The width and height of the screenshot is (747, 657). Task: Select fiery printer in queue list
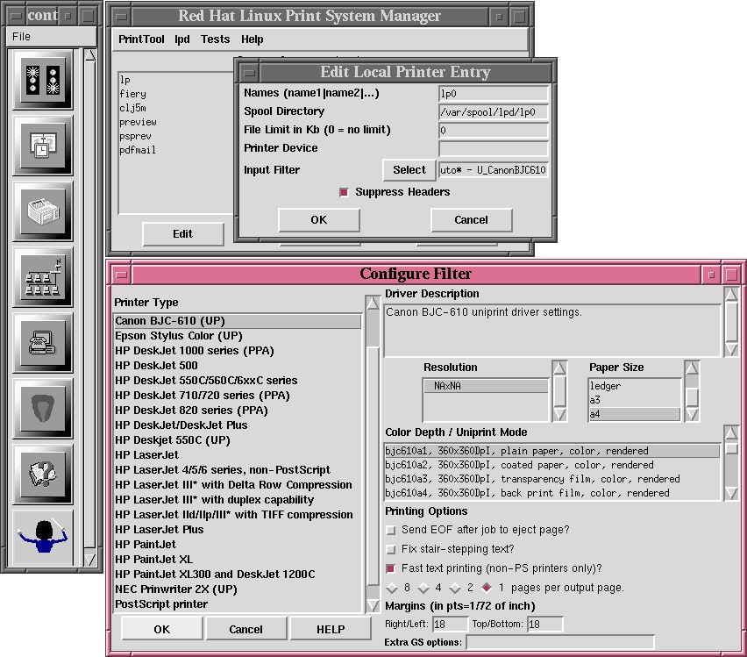point(133,94)
